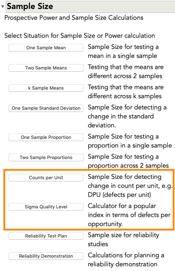
Task: Choose the Two Sample Means button
Action: point(46,68)
